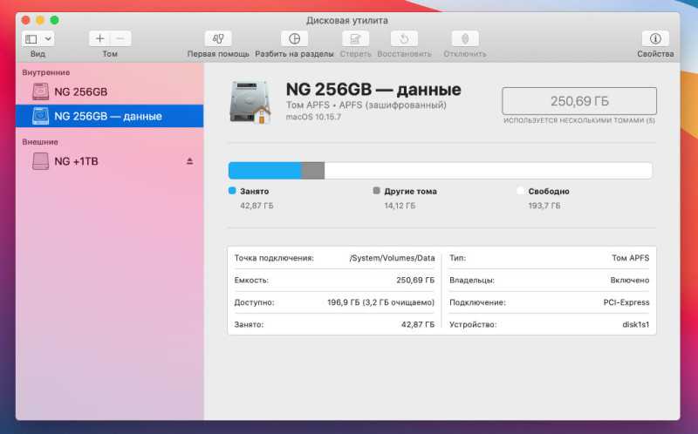This screenshot has height=434, width=698.
Task: Click the 193,7 ГБ free value
Action: [x=544, y=206]
